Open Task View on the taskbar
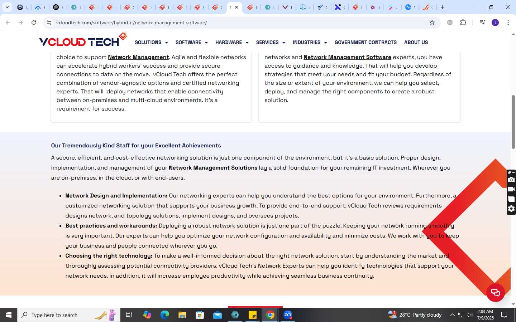This screenshot has height=322, width=516. [x=129, y=315]
